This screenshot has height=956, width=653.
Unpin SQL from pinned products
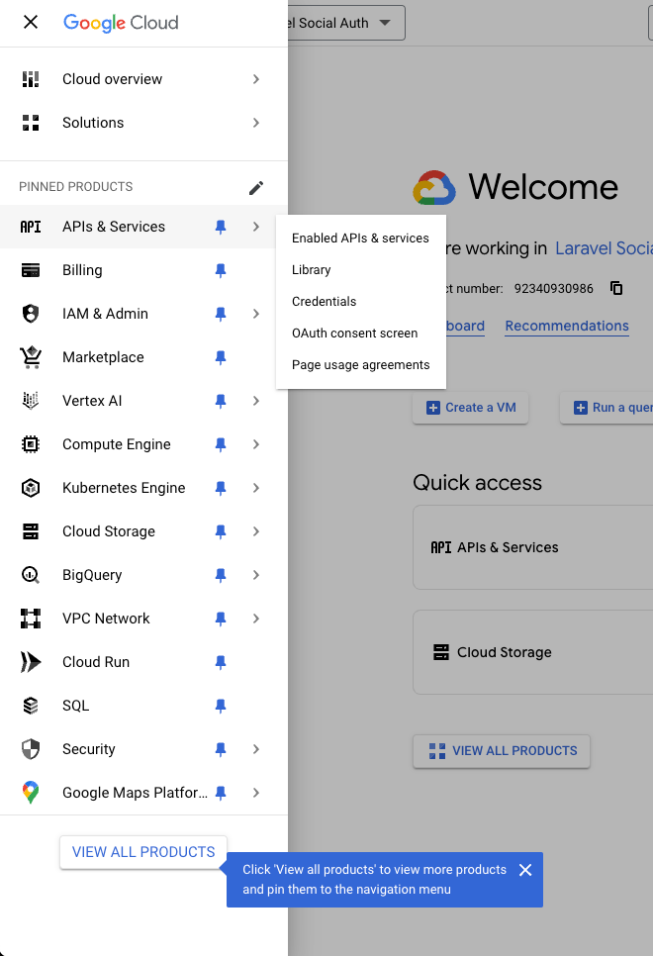pos(221,706)
